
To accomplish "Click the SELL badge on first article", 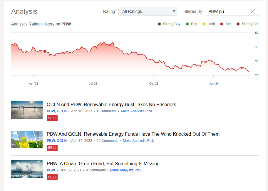I will [52, 118].
